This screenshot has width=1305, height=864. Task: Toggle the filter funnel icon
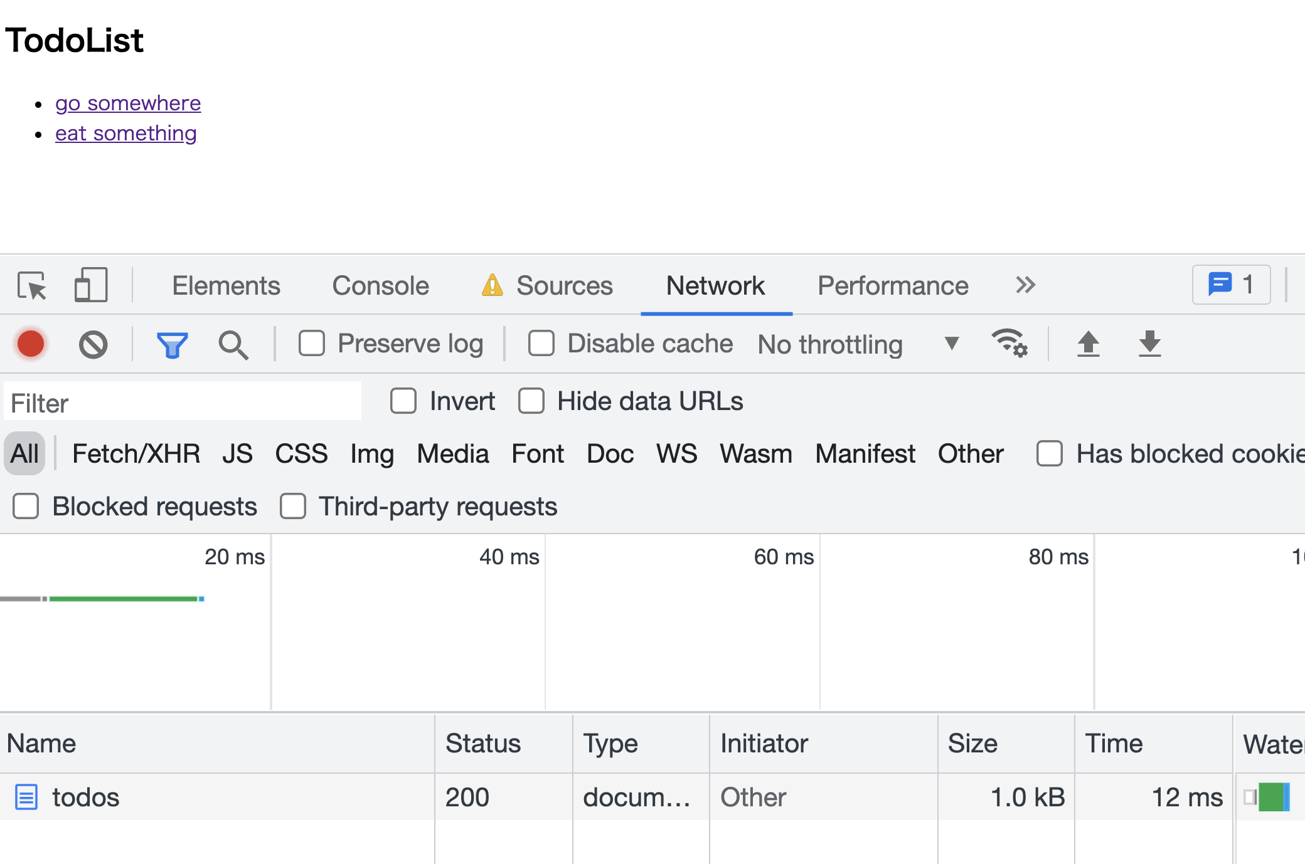[x=172, y=344]
